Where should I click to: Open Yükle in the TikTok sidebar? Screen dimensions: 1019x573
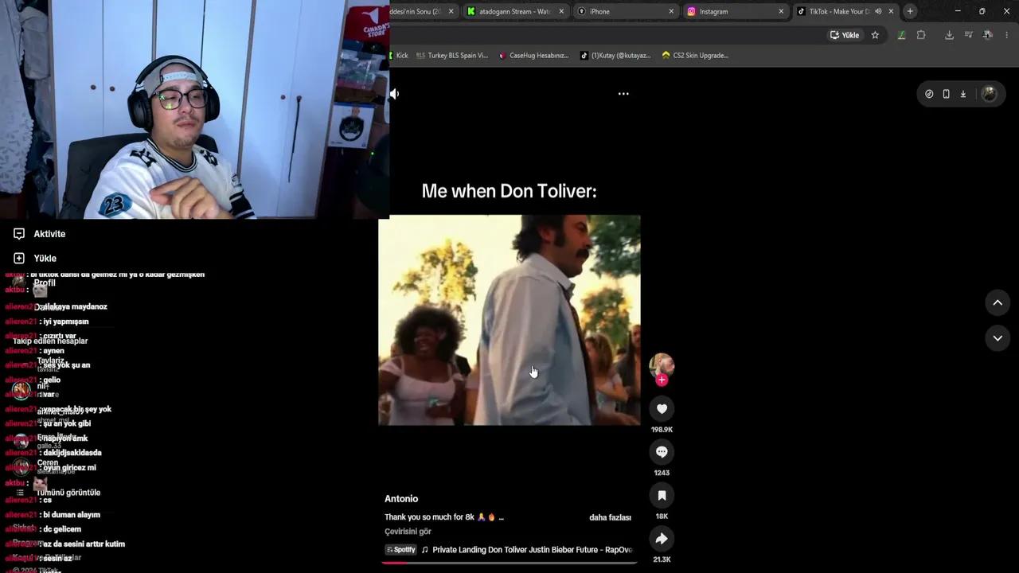[x=36, y=259]
